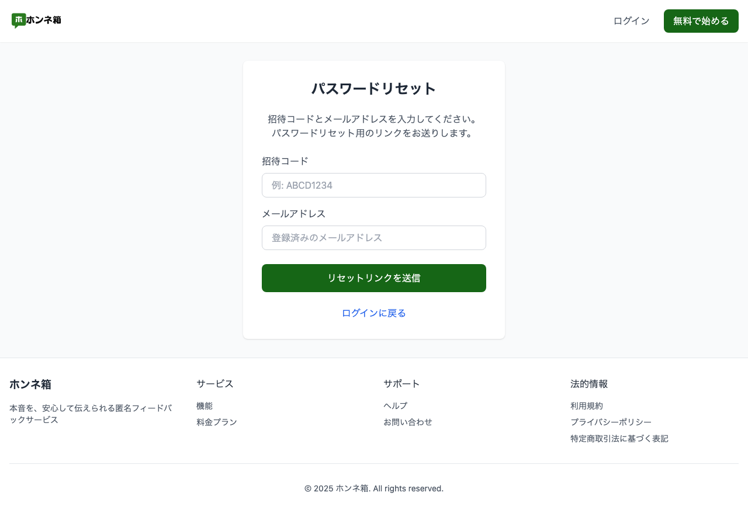Viewport: 748px width, 513px height.
Task: Click the 招待コード input field
Action: pyautogui.click(x=373, y=185)
